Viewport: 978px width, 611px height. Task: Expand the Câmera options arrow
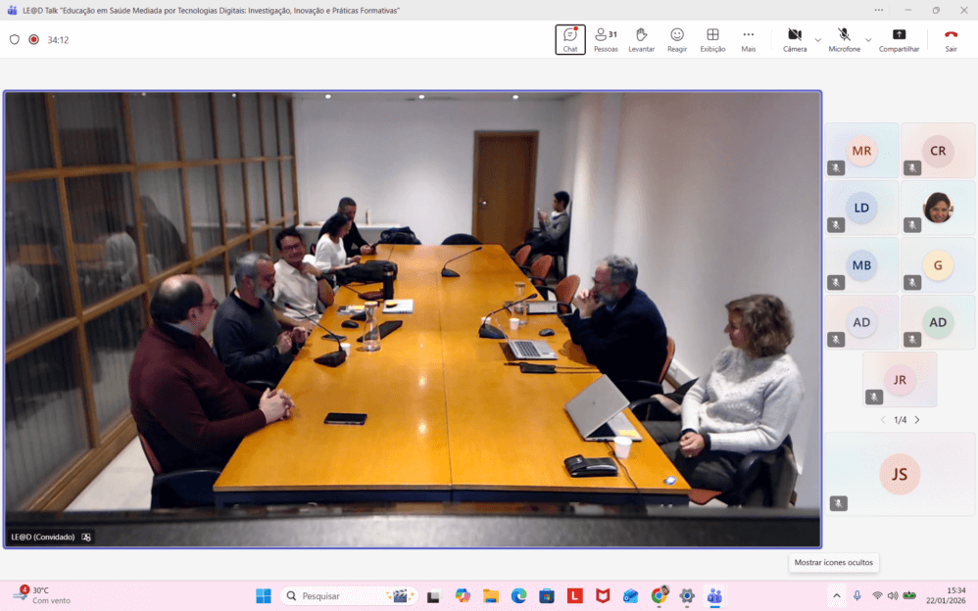click(x=818, y=40)
